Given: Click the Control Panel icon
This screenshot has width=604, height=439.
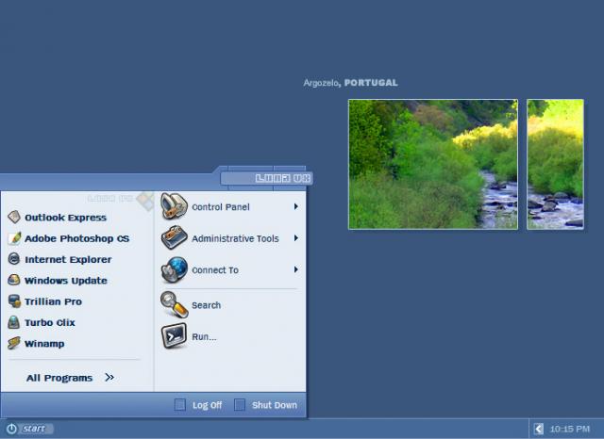Looking at the screenshot, I should click(x=174, y=206).
